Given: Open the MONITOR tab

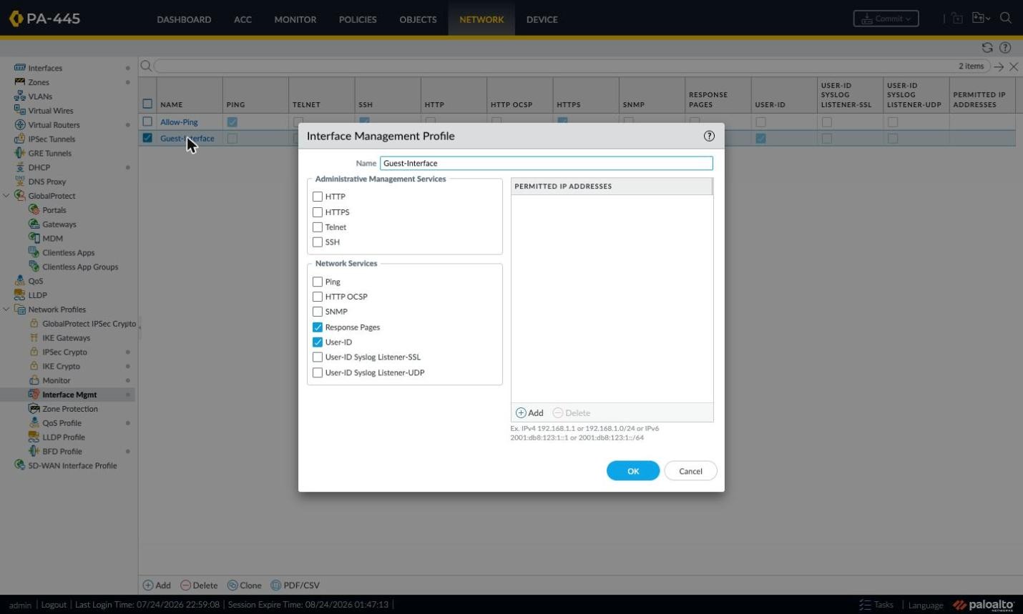Looking at the screenshot, I should [295, 19].
